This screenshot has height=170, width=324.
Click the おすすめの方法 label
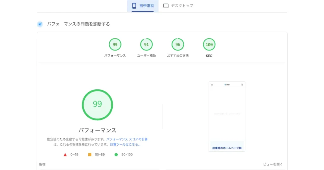pos(178,56)
